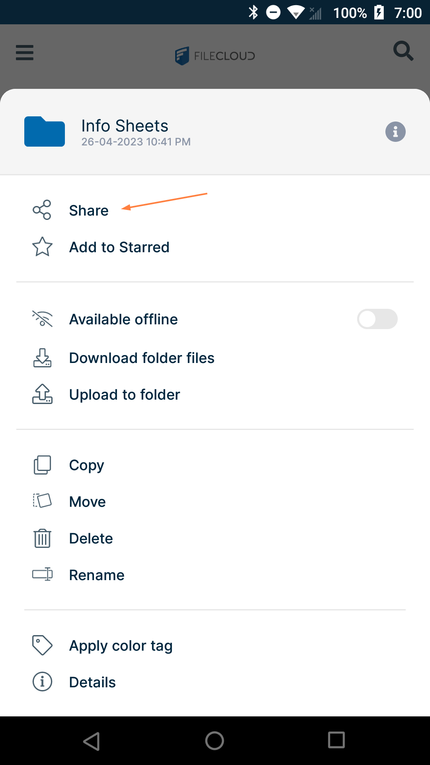Tap the Share text label
The image size is (430, 765).
[89, 210]
